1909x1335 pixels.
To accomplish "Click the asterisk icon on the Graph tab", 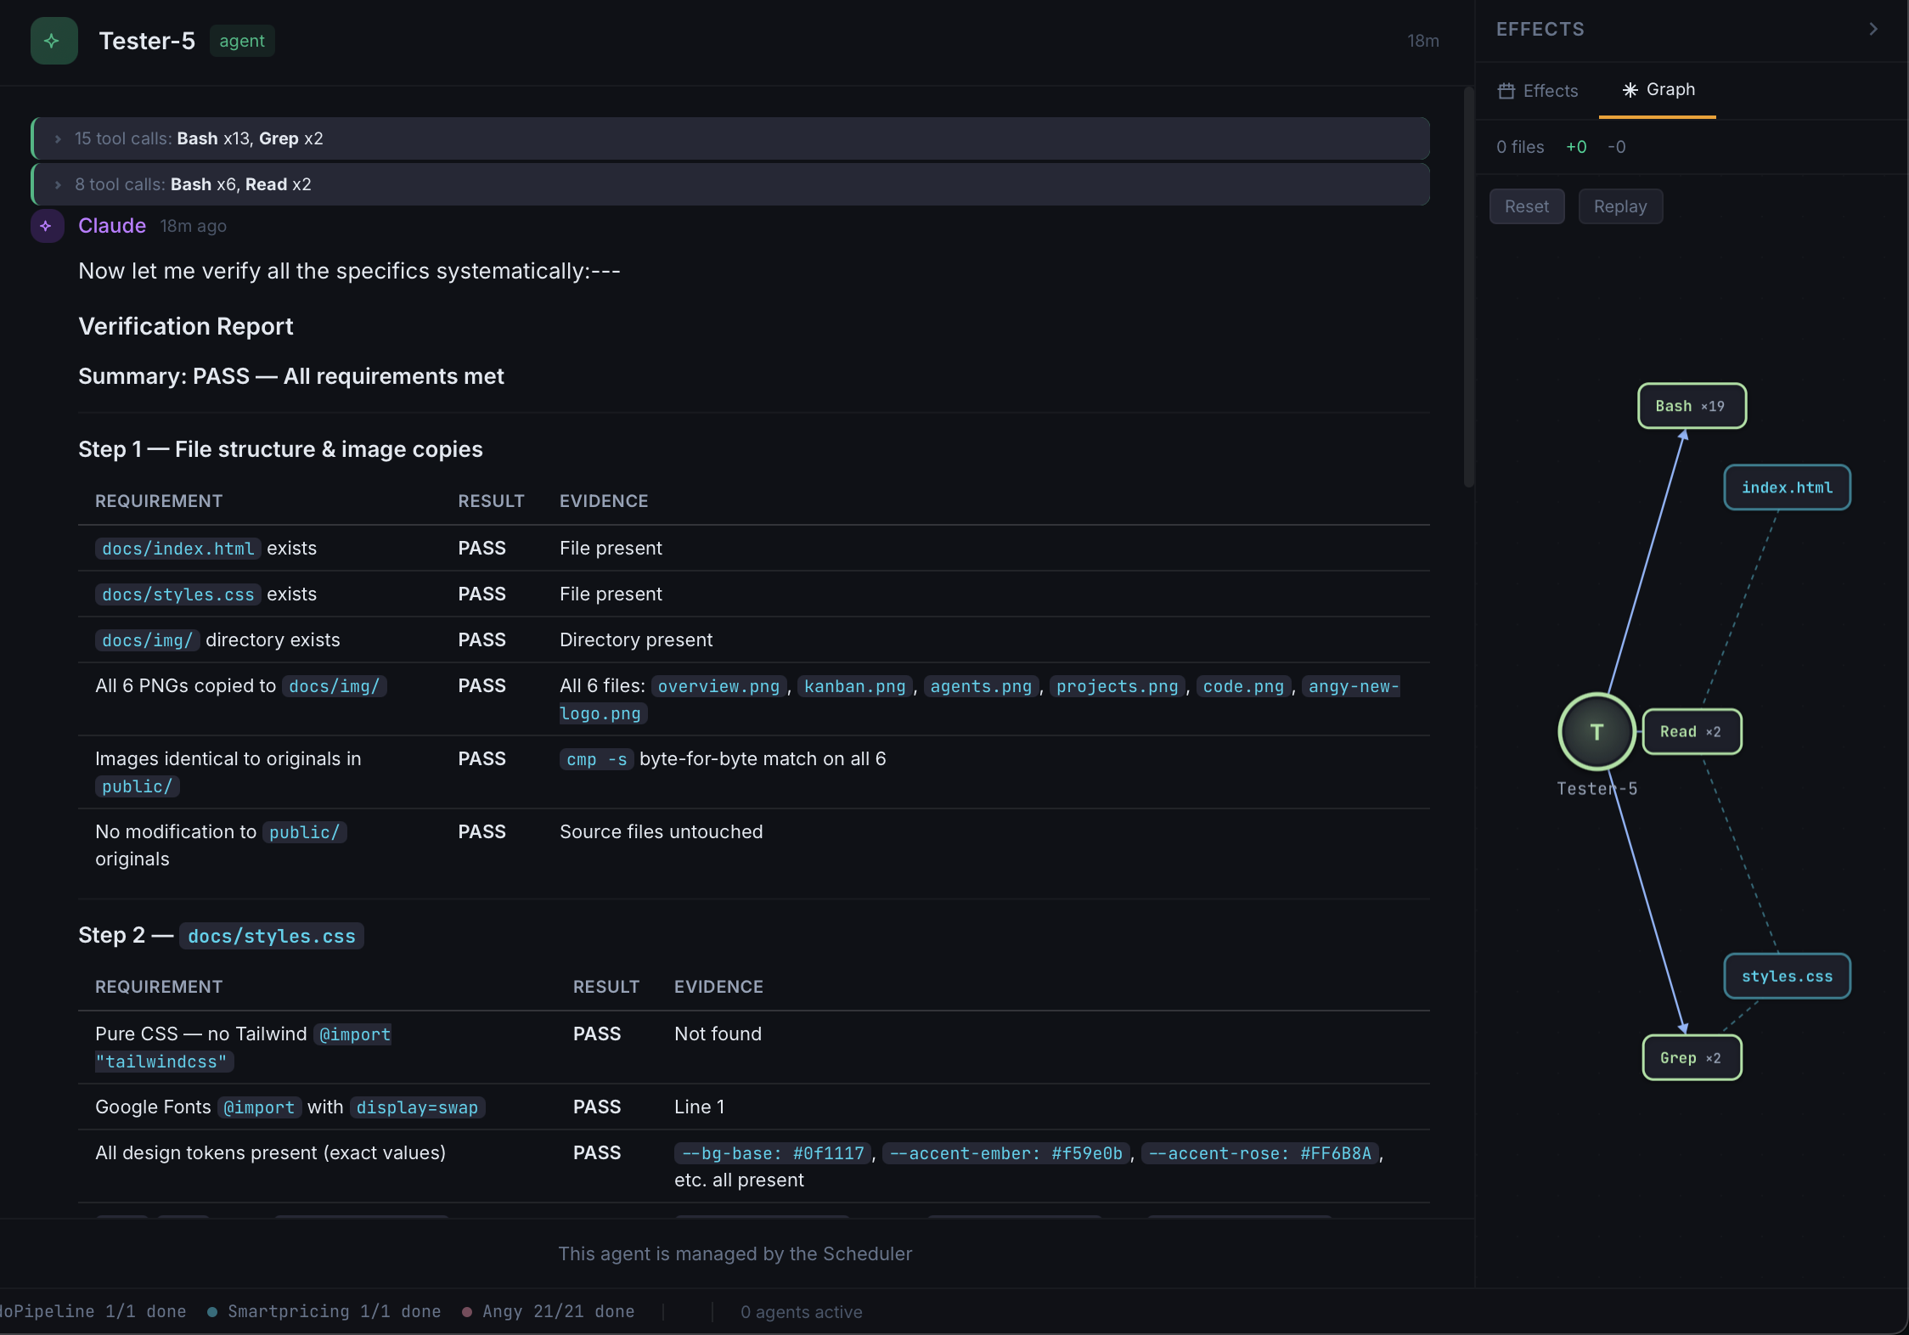I will click(x=1630, y=89).
